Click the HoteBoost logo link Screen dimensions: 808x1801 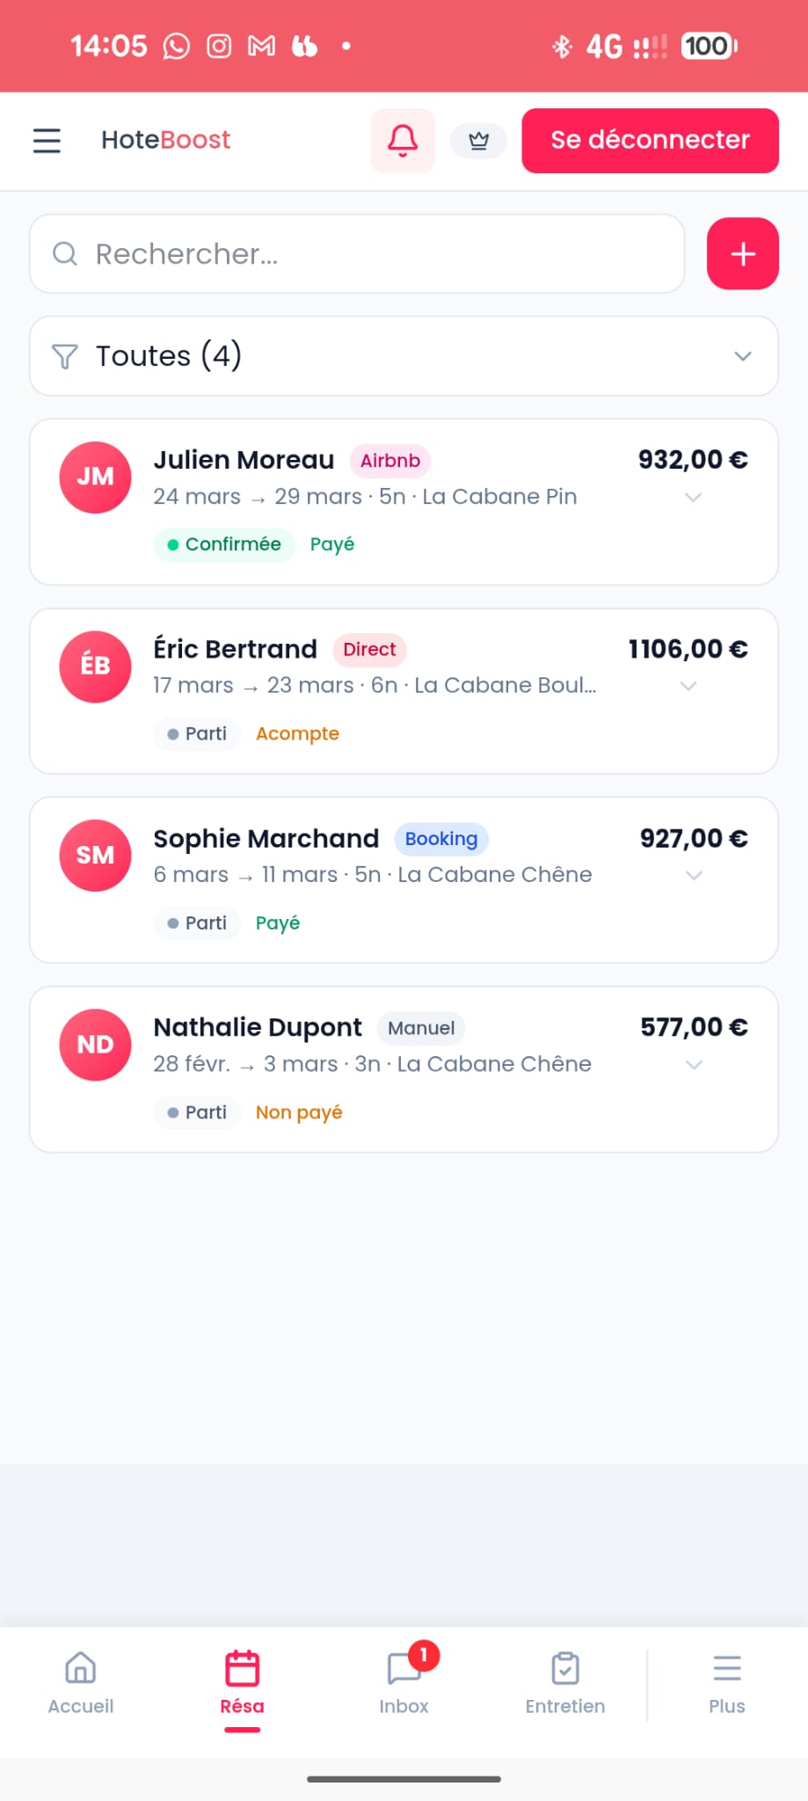[165, 140]
